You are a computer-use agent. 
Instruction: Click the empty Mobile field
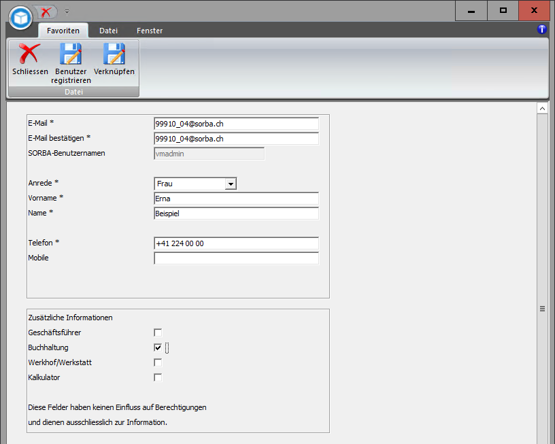[236, 258]
